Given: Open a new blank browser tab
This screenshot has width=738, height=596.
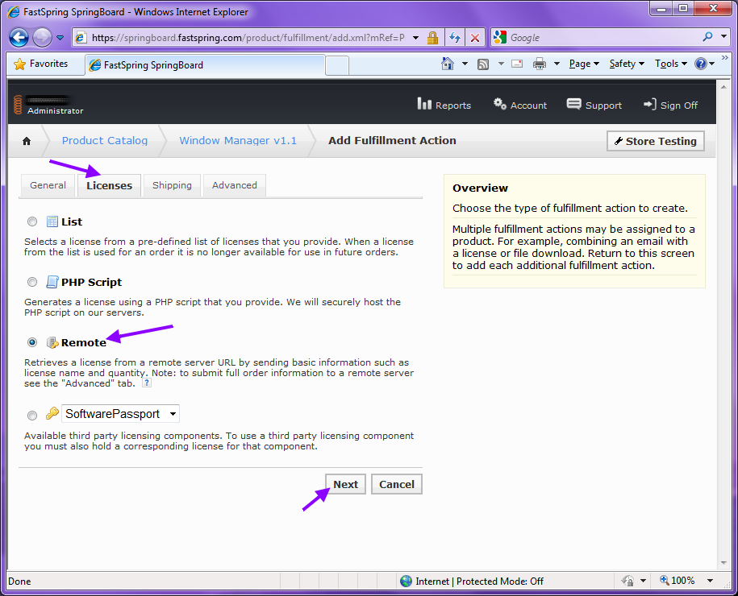Looking at the screenshot, I should 337,65.
